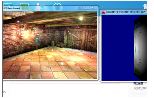The width and height of the screenshot is (154, 98).
Task: Close the LDSBenchmark test window
Action: (x=92, y=8)
